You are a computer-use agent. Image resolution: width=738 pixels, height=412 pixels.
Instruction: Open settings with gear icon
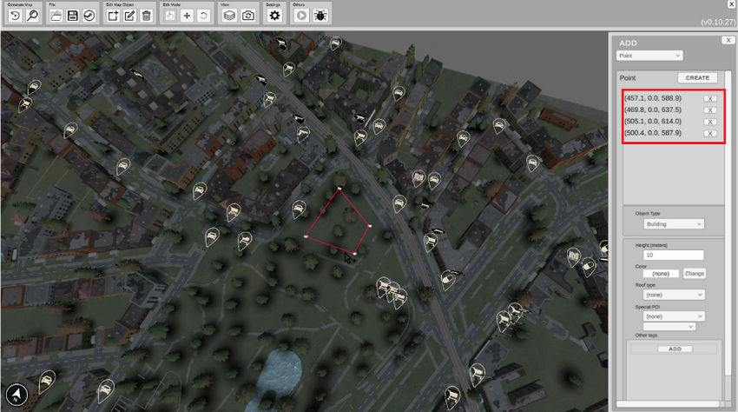click(274, 16)
